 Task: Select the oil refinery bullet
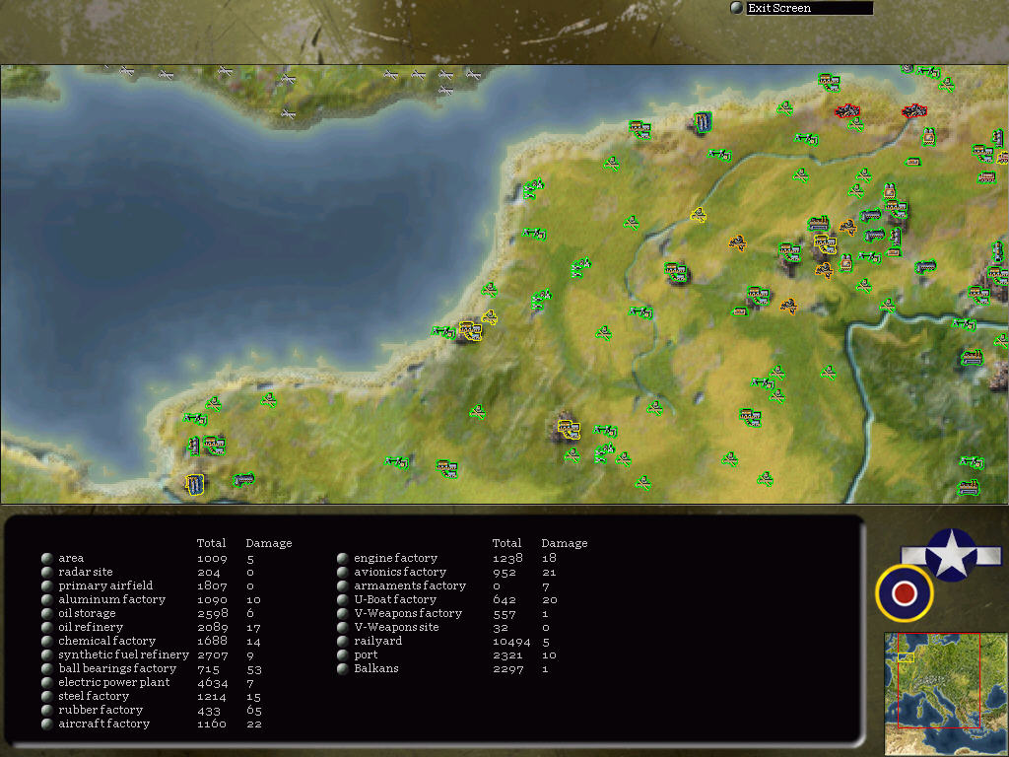coord(47,627)
